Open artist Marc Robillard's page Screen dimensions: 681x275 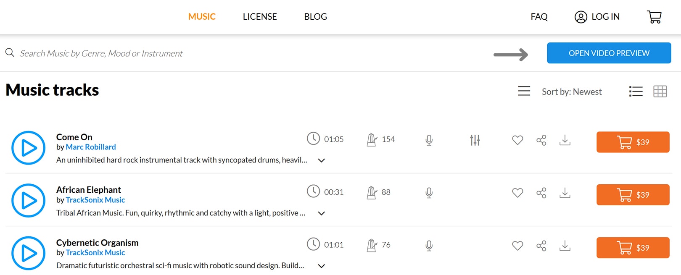click(x=91, y=147)
